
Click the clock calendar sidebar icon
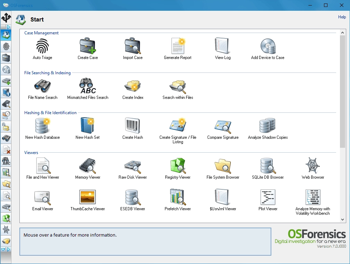(6, 115)
